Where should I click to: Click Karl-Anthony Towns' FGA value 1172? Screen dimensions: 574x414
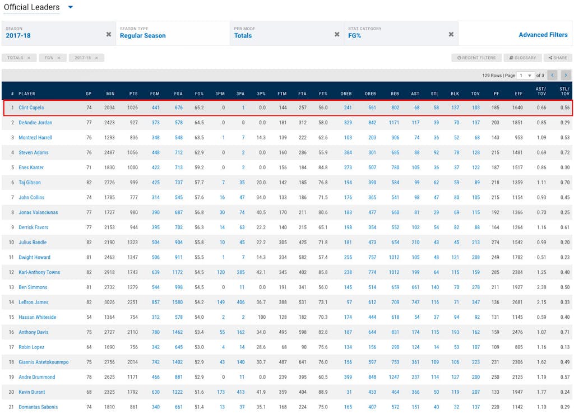pyautogui.click(x=178, y=272)
